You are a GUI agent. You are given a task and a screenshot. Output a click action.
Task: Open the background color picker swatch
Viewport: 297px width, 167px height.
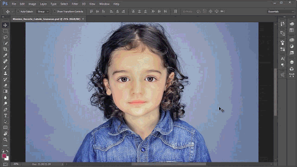tap(7, 159)
